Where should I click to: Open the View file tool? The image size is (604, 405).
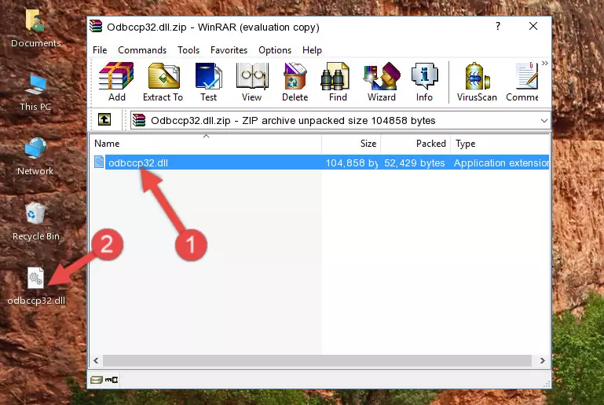click(252, 82)
